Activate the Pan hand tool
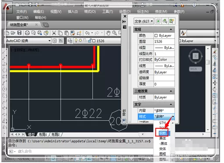Image resolution: width=224 pixels, height=163 pixels. (108, 33)
